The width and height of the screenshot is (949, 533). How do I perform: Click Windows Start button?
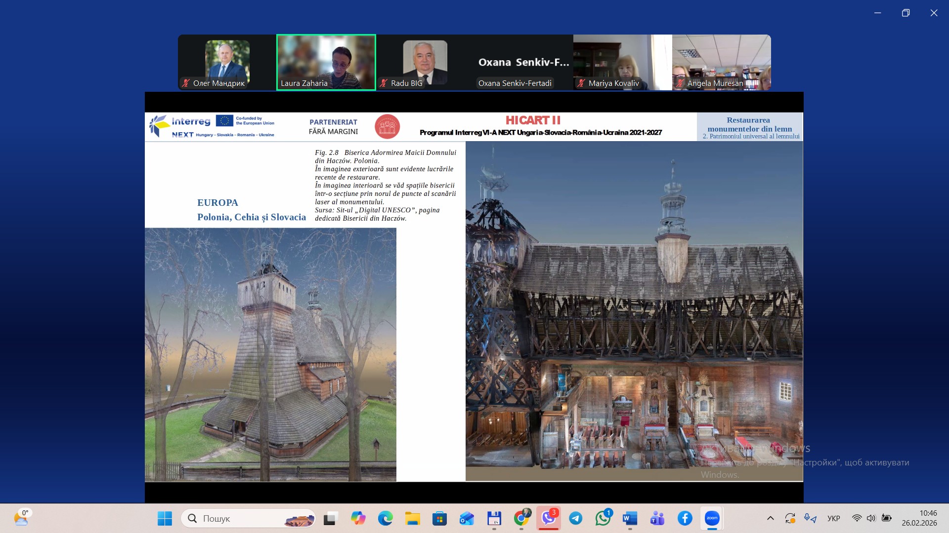(165, 518)
